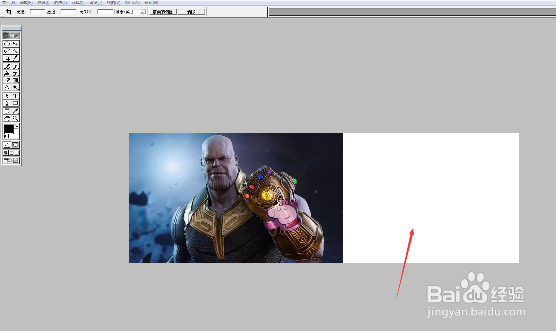
Task: Select the Blur tool
Action: [7, 87]
